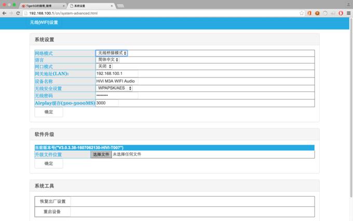The image size is (353, 221).
Task: Click the browser forward arrow
Action: point(11,13)
